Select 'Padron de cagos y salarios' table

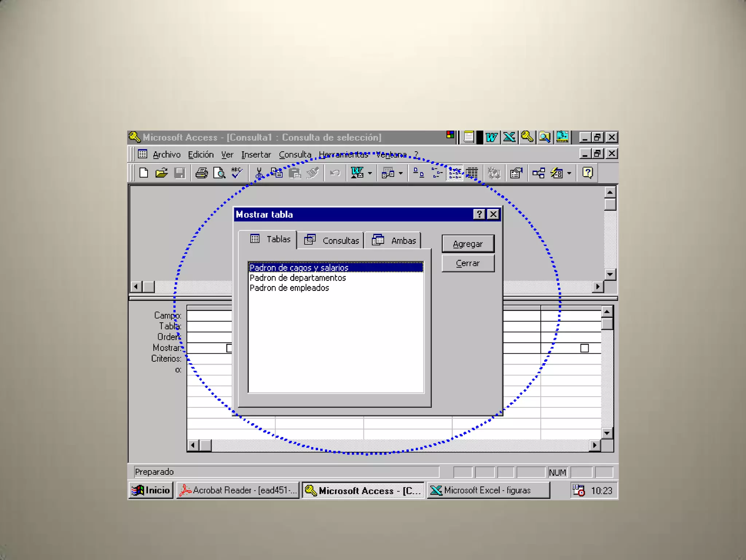tap(335, 268)
